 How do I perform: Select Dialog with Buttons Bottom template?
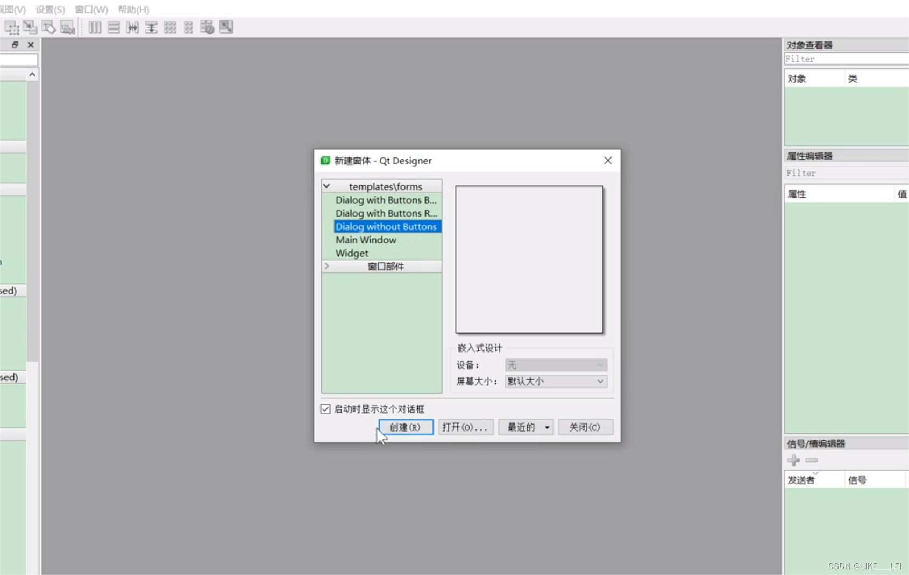(x=386, y=200)
